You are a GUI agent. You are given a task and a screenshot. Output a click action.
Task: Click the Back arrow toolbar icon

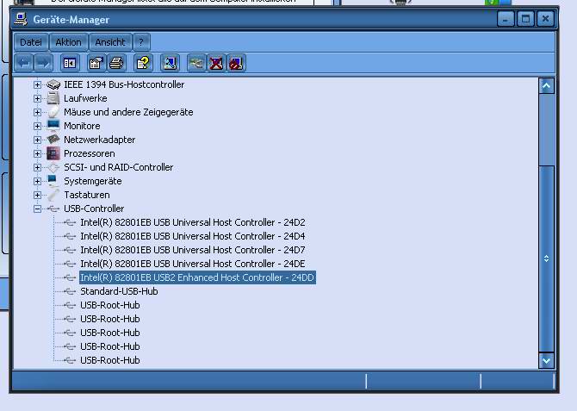(x=24, y=64)
